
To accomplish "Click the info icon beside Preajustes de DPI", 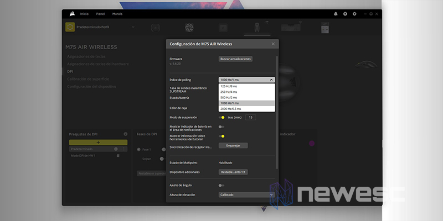I will [126, 134].
